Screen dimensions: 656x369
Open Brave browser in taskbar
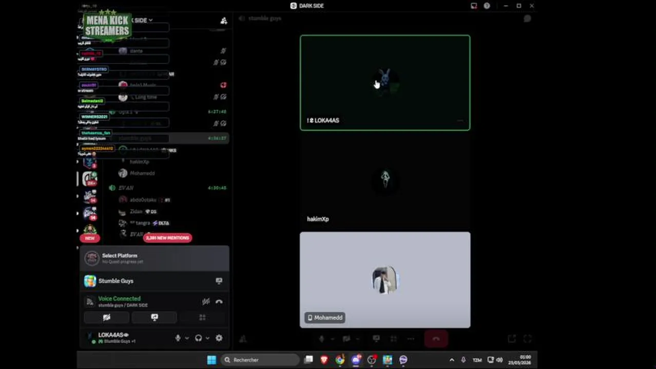tap(324, 360)
